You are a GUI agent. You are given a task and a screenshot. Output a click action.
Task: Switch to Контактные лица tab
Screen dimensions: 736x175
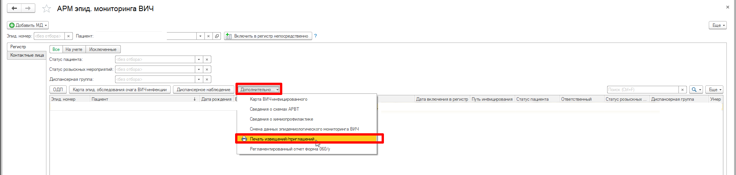pos(27,55)
